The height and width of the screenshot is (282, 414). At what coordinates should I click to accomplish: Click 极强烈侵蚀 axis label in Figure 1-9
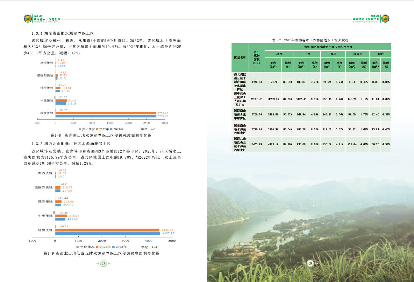(44, 187)
